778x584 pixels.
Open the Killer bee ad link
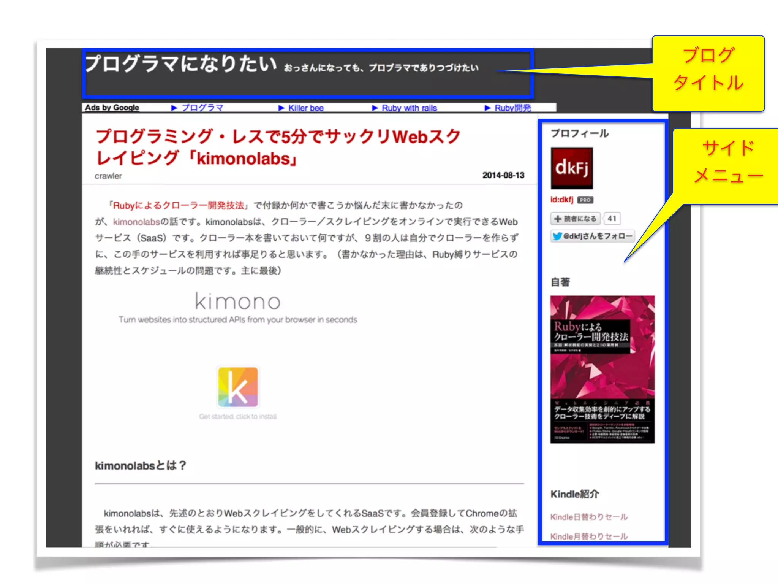tap(306, 108)
